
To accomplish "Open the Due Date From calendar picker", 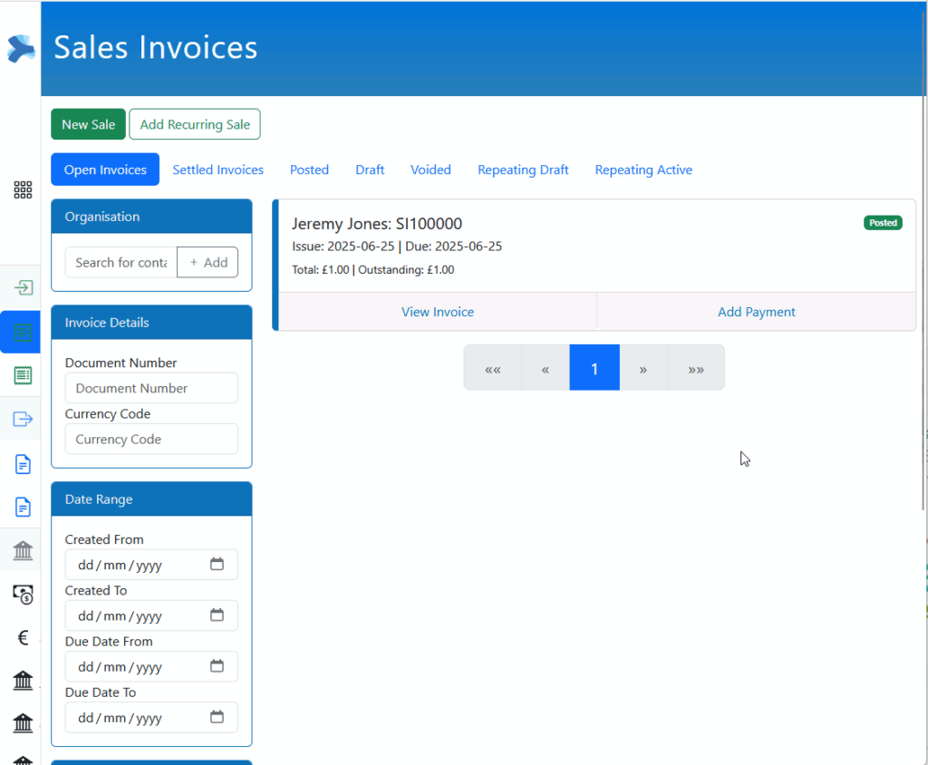I will coord(217,666).
